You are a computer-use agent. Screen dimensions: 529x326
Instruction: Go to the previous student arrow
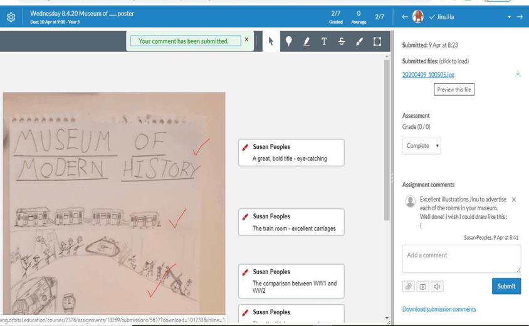(405, 17)
